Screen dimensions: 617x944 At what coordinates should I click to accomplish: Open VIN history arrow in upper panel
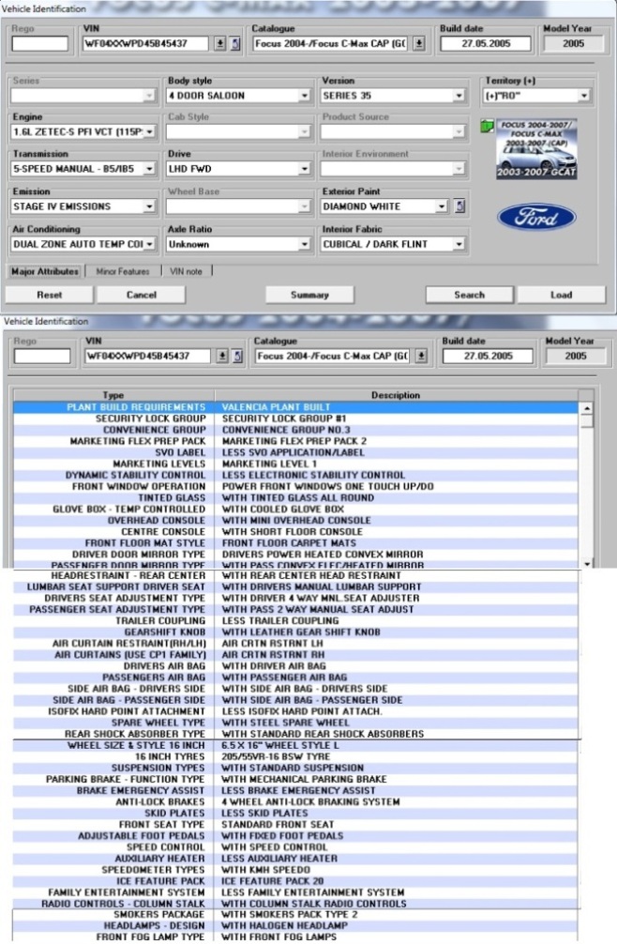(220, 43)
